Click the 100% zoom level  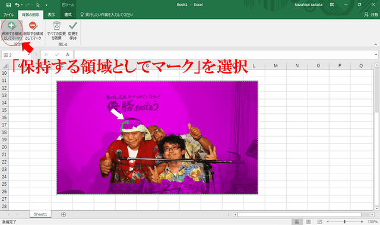click(372, 221)
